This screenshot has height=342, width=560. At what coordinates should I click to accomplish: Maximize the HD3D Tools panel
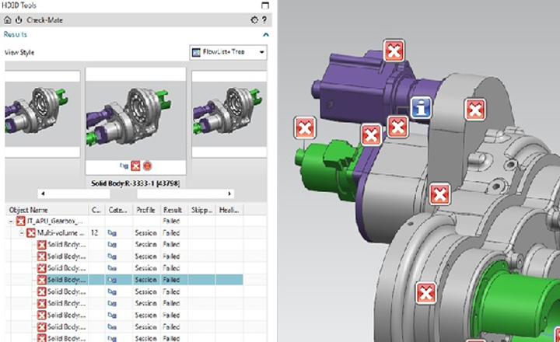pyautogui.click(x=264, y=5)
